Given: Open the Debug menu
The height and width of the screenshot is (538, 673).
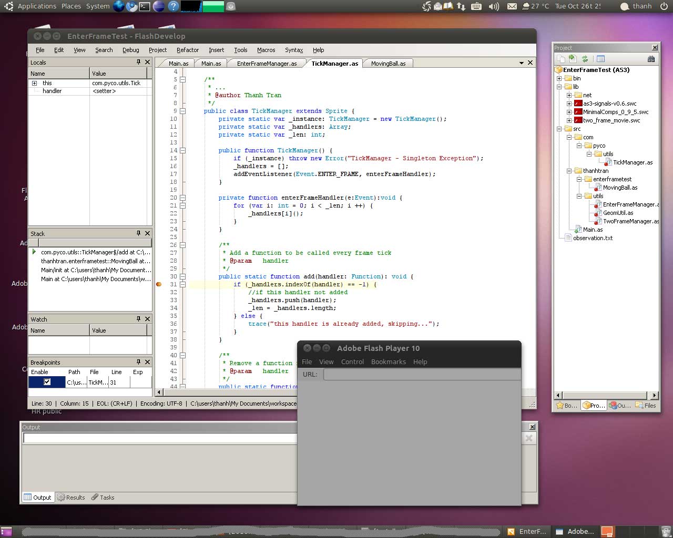Looking at the screenshot, I should point(130,50).
